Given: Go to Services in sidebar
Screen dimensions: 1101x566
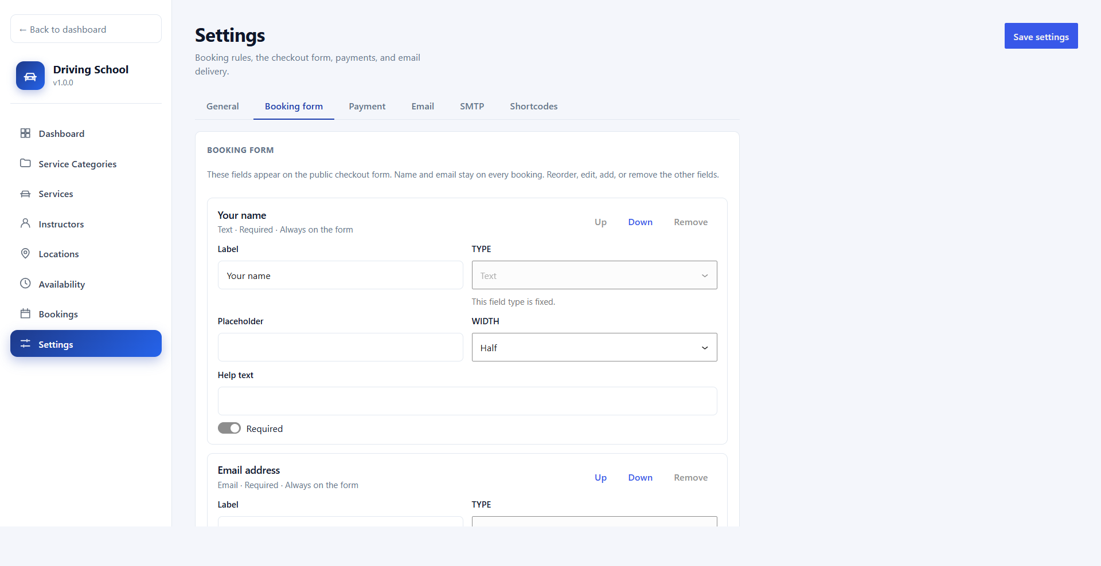Looking at the screenshot, I should coord(86,194).
